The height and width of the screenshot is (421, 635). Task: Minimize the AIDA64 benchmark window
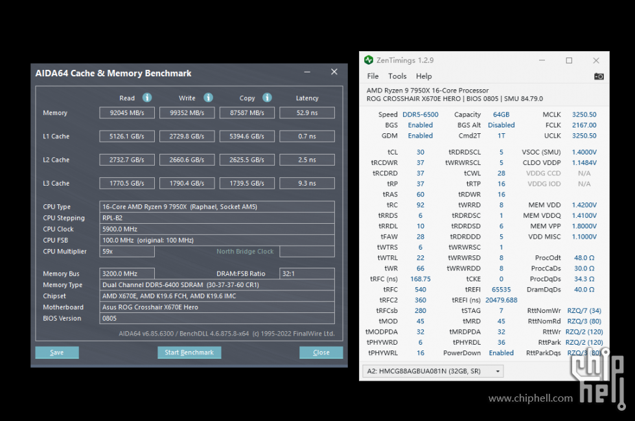[x=307, y=72]
